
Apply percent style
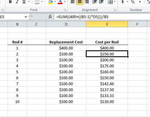(x=133, y=2)
